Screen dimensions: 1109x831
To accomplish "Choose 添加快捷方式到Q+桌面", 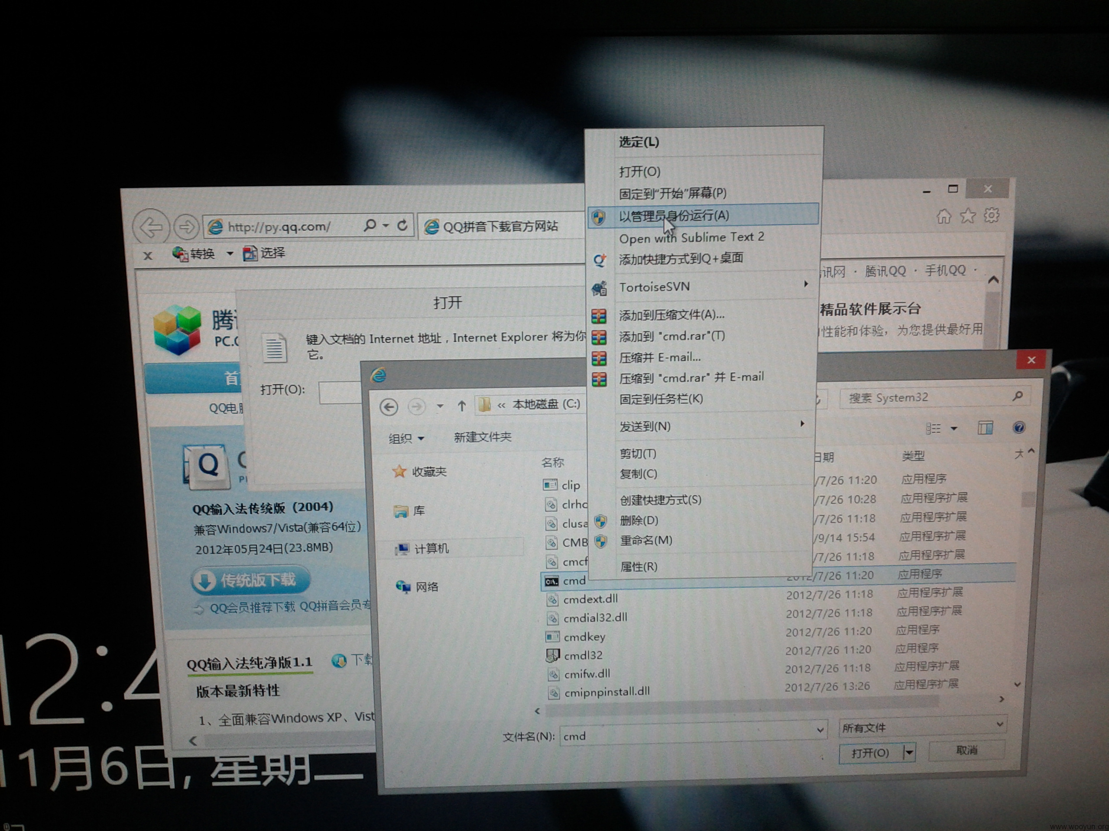I will pyautogui.click(x=703, y=258).
